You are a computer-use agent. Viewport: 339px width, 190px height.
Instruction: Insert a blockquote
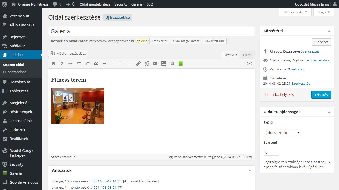[x=96, y=64]
